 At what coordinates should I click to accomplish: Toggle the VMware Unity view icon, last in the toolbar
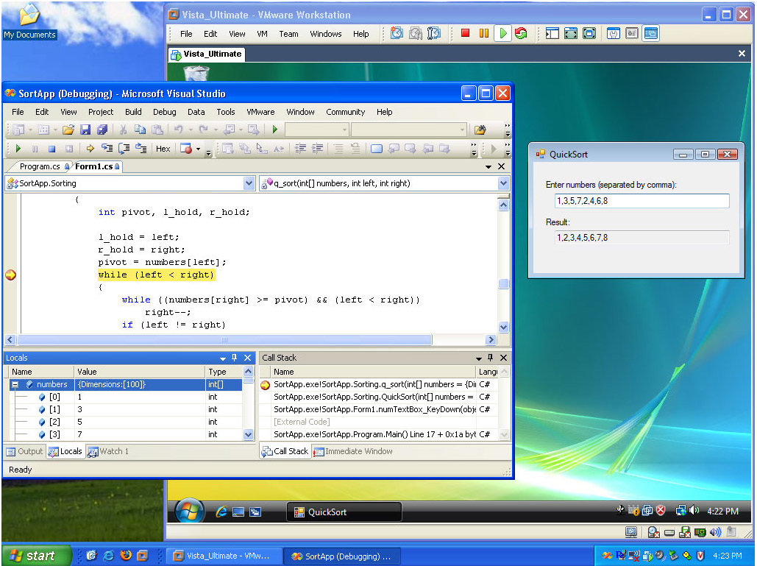coord(651,33)
